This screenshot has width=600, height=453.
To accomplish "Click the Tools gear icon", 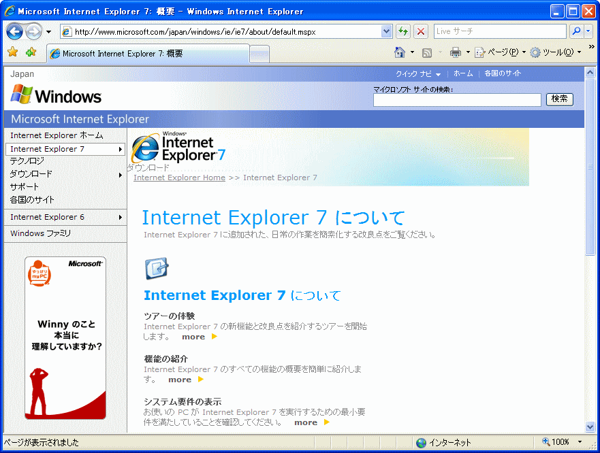I will 535,52.
